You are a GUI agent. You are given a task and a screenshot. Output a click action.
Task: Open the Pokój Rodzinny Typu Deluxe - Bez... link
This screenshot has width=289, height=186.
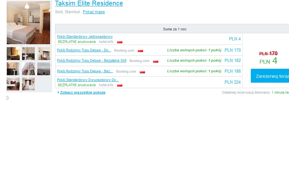(x=85, y=71)
